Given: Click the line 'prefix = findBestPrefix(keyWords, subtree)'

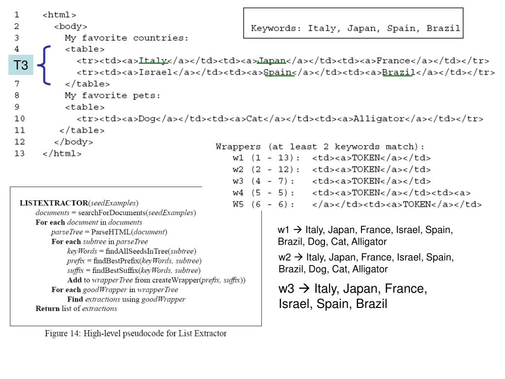Looking at the screenshot, I should (x=134, y=261).
